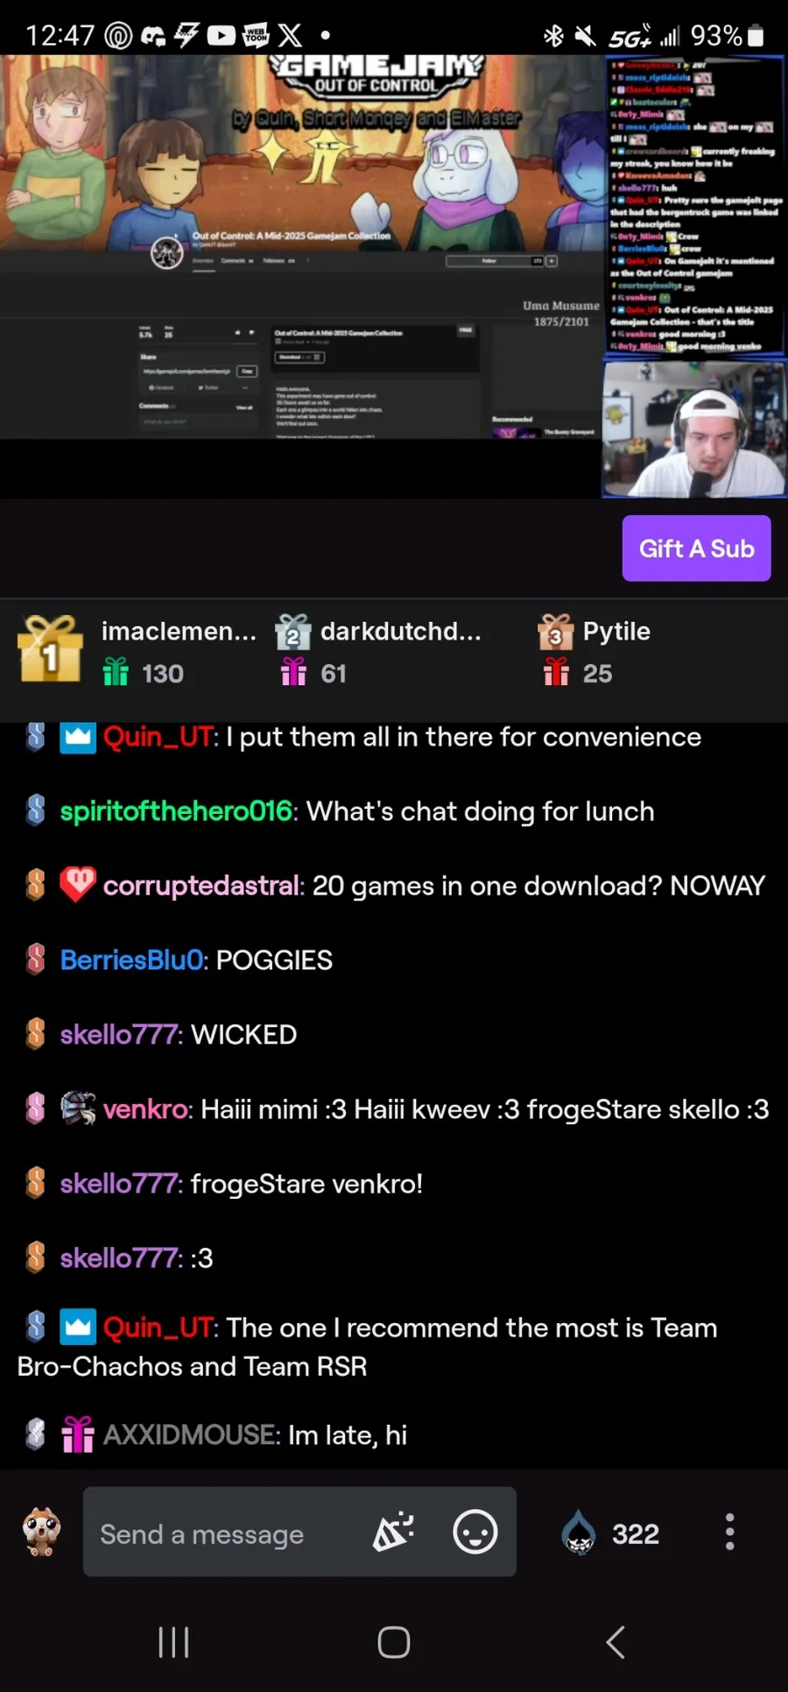Open Quin_UT username in convenience message
The height and width of the screenshot is (1692, 788).
coord(158,738)
